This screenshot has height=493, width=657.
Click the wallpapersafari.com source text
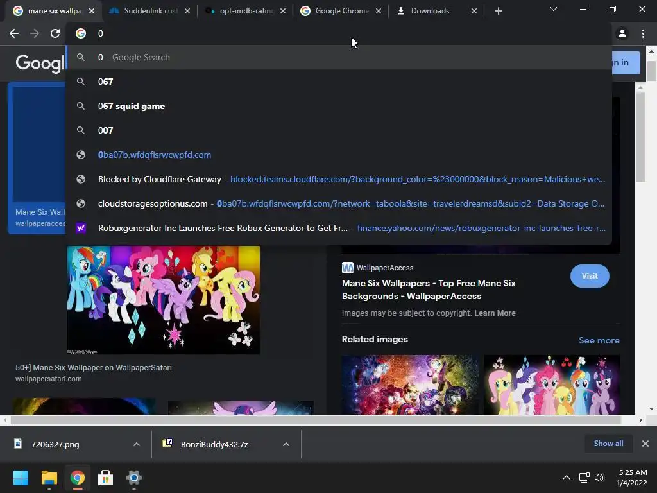[49, 379]
